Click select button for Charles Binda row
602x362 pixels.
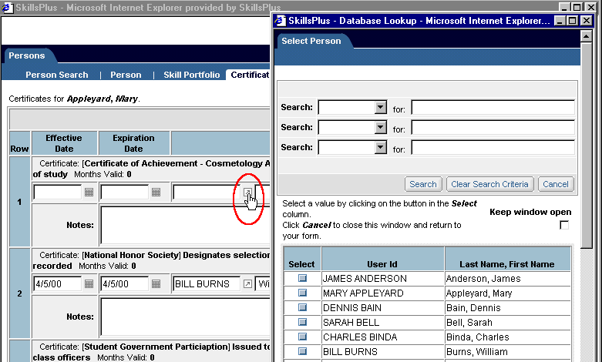pos(302,337)
